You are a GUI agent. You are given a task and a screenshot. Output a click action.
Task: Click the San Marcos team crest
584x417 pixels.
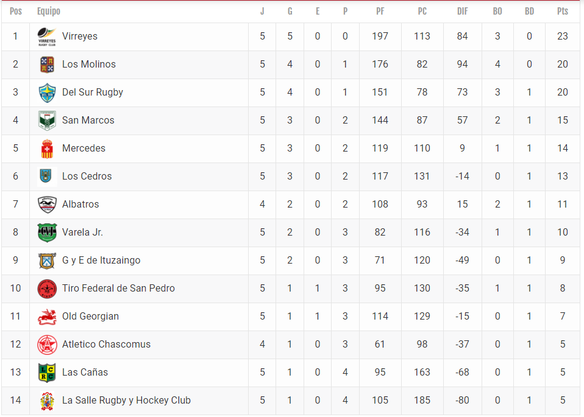(47, 121)
